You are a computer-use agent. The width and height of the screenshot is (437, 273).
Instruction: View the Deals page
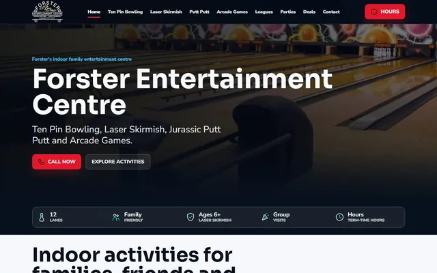coord(309,12)
